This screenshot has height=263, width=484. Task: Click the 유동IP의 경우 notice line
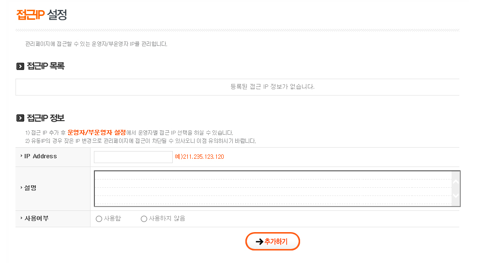[x=140, y=141]
